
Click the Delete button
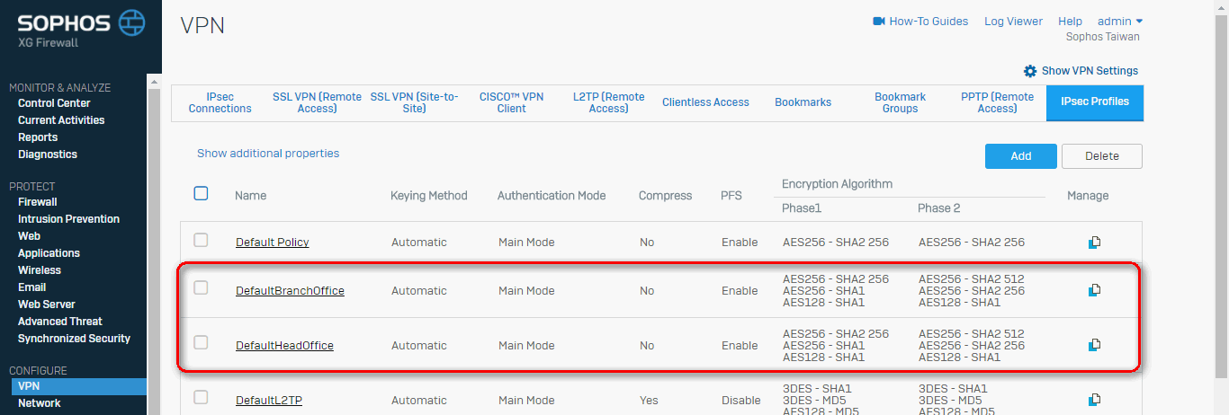[x=1102, y=155]
